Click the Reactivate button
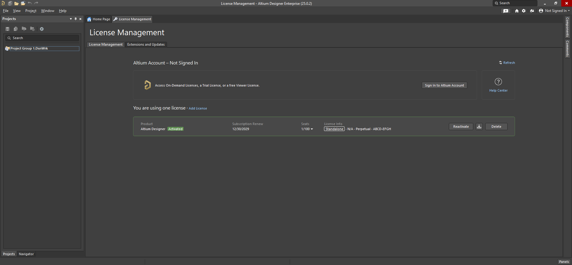 [x=461, y=127]
